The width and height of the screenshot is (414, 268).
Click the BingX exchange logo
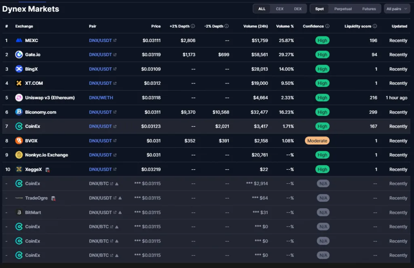(x=19, y=69)
